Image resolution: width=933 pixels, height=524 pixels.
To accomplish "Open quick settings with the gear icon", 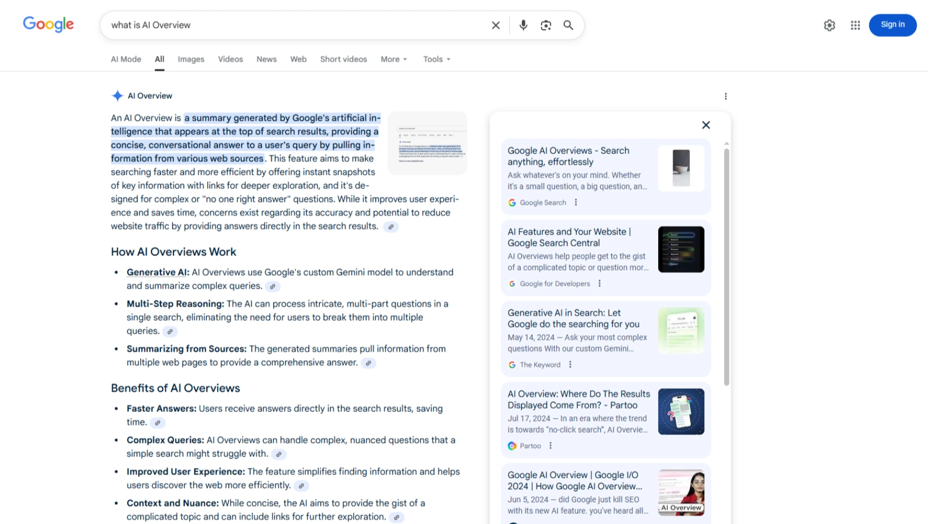I will click(x=829, y=25).
